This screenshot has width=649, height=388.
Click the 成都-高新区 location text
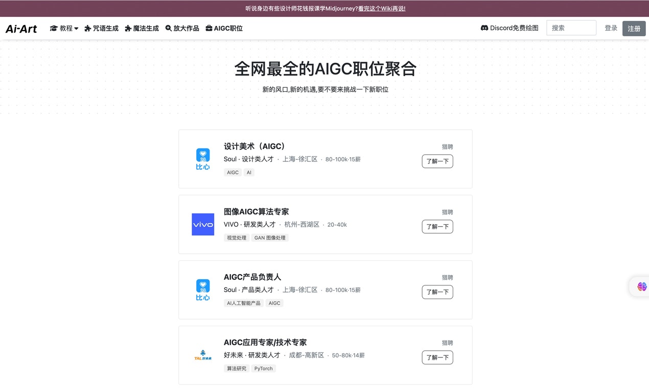[x=307, y=355]
